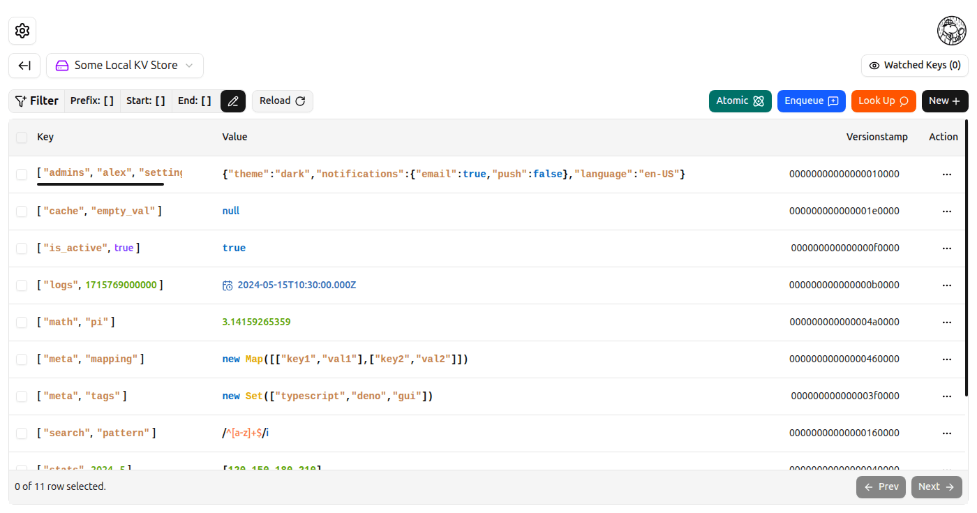Screen dimensions: 977x513
Task: Open the Look Up key search
Action: point(883,101)
